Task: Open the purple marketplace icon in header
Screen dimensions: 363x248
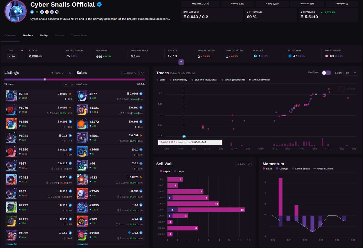Action: point(52,12)
